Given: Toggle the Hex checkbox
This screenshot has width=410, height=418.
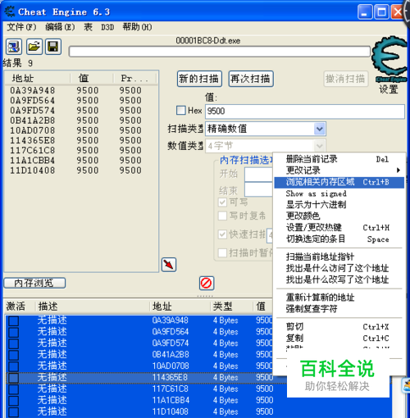Looking at the screenshot, I should tap(181, 111).
